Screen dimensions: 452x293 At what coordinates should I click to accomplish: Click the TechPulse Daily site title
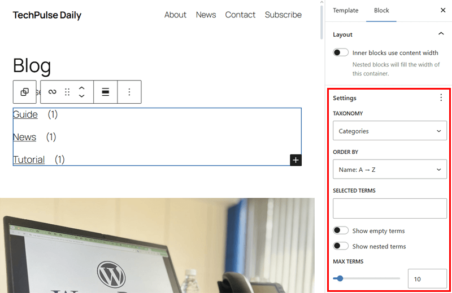click(x=47, y=15)
